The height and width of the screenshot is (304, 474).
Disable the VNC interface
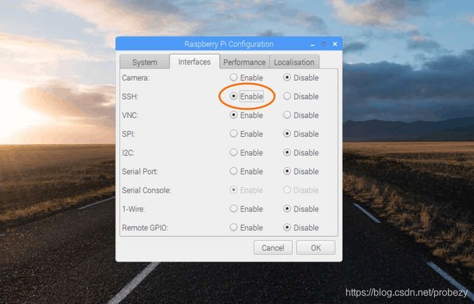287,115
